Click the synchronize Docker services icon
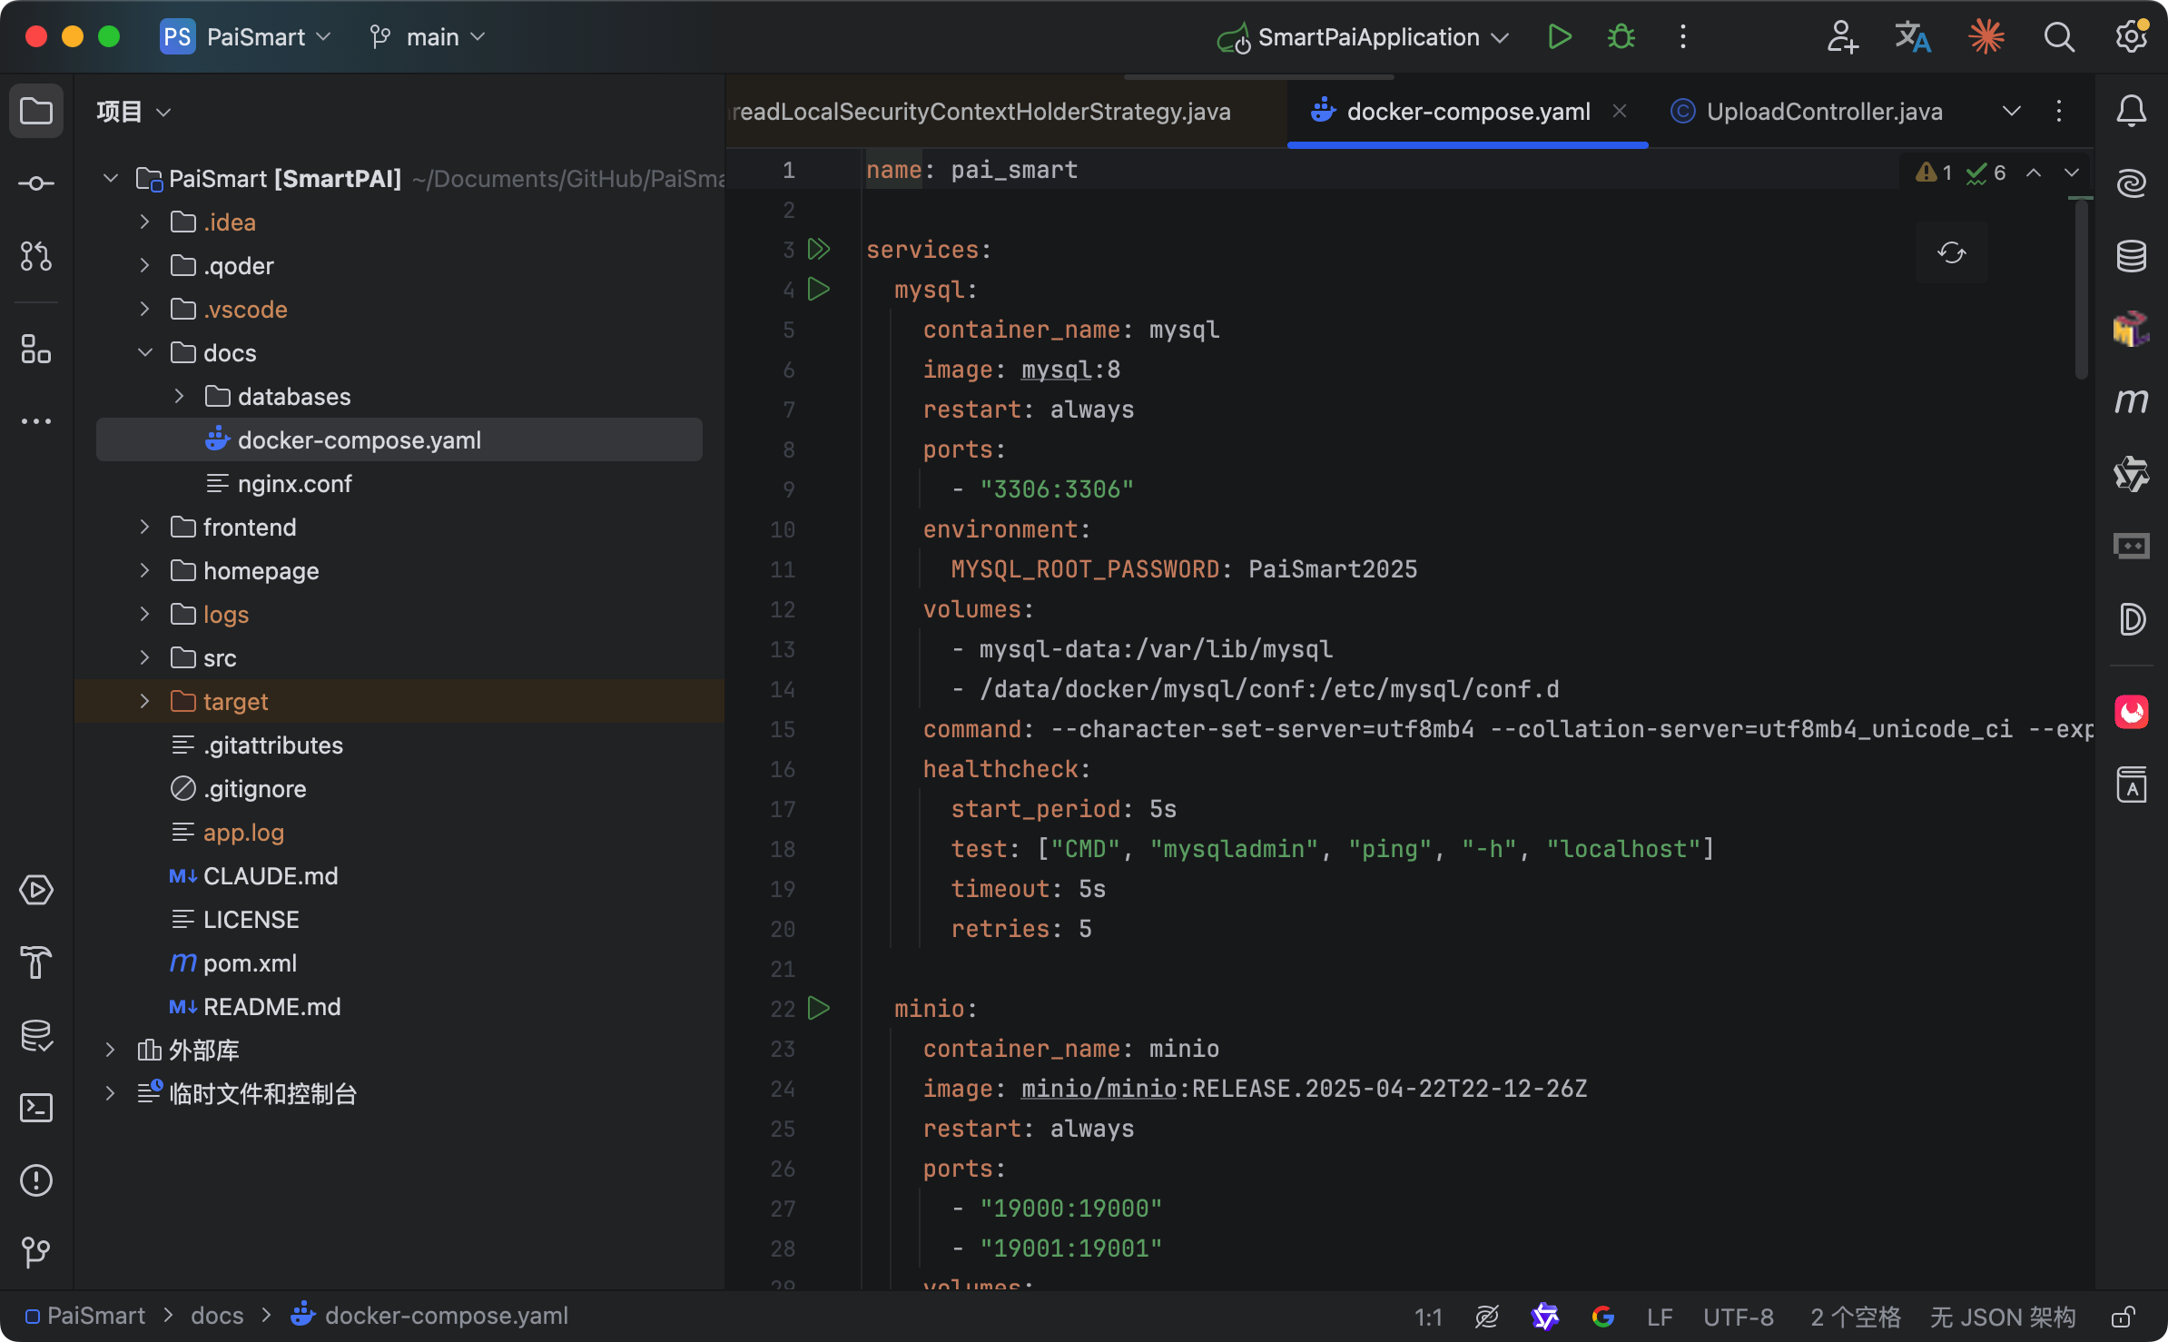 coord(1951,252)
